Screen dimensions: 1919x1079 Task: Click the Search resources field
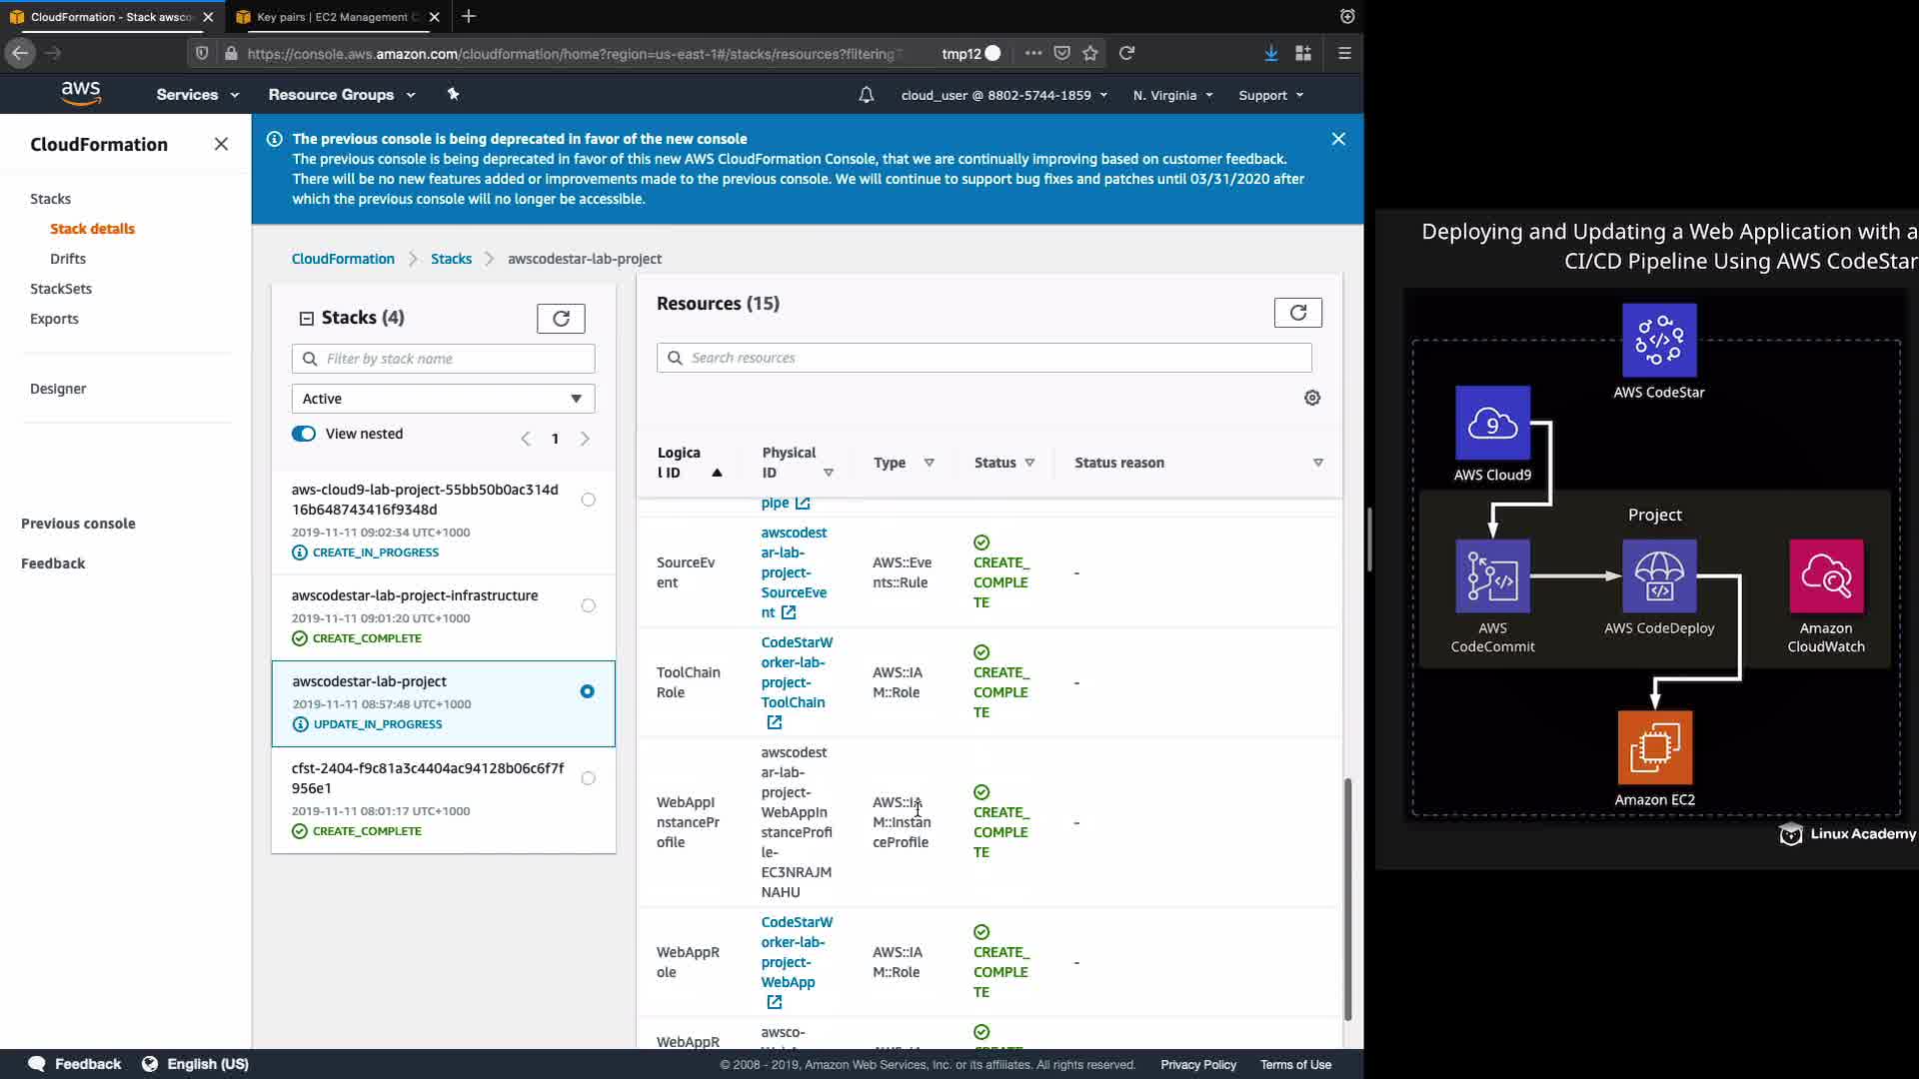pos(983,358)
